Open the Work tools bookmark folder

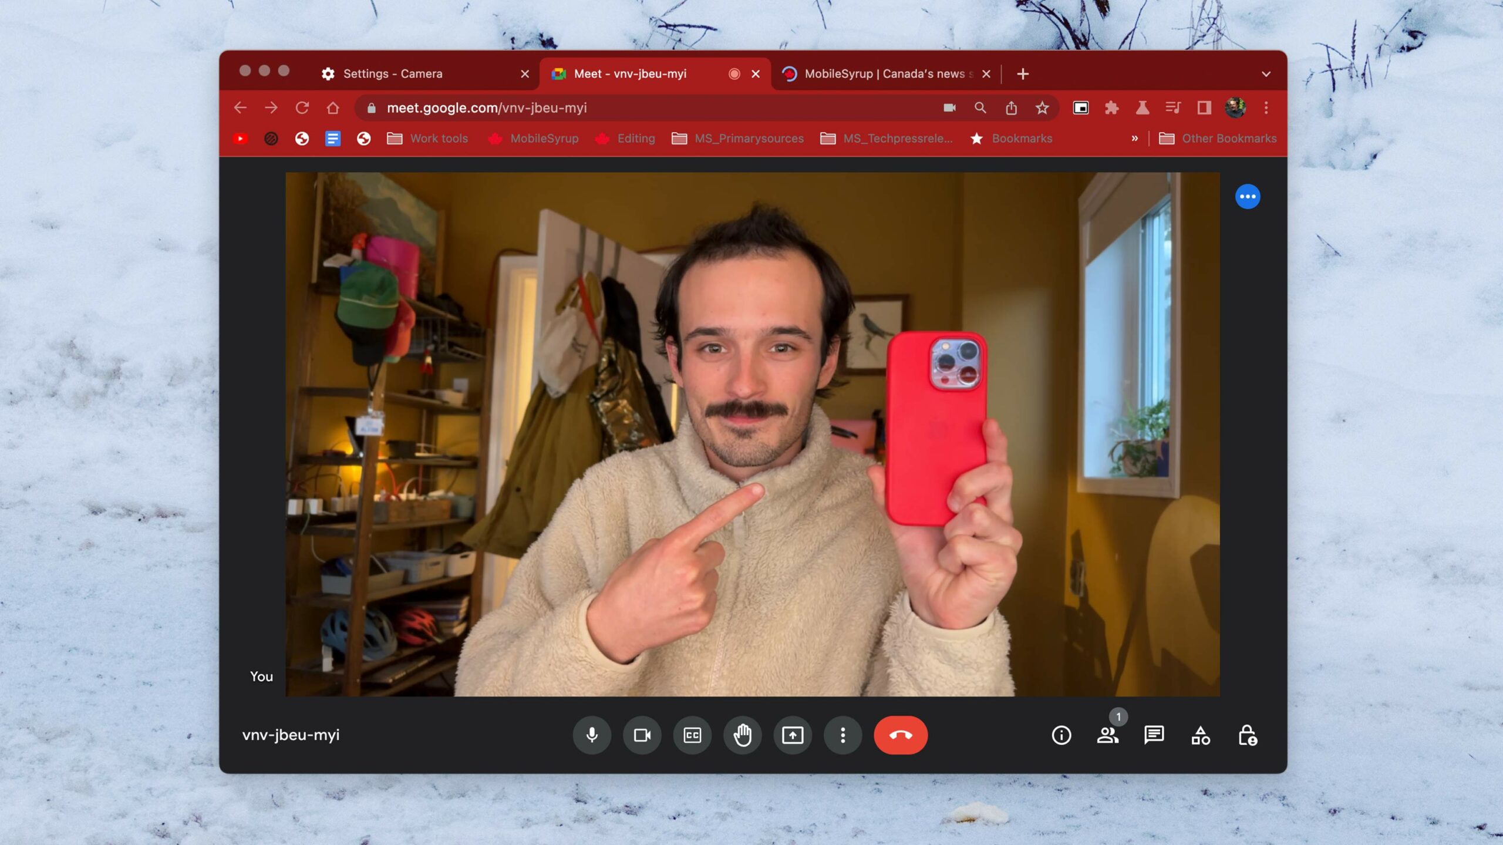(x=427, y=138)
